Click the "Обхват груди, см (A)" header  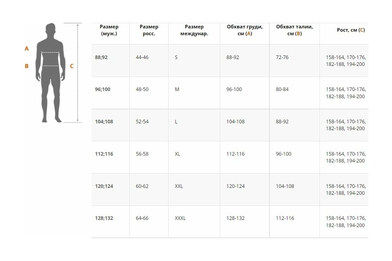[x=245, y=30]
